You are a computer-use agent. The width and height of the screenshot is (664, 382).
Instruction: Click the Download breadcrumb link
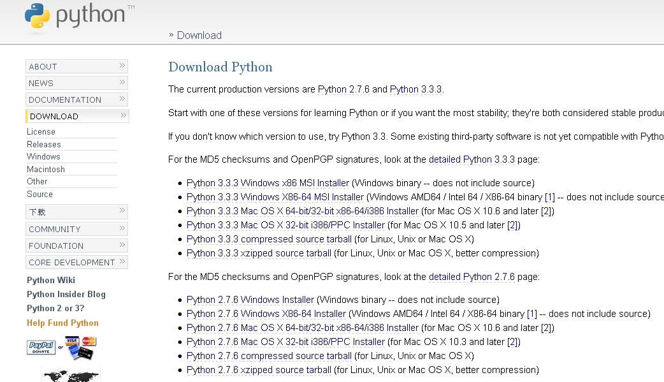point(199,35)
